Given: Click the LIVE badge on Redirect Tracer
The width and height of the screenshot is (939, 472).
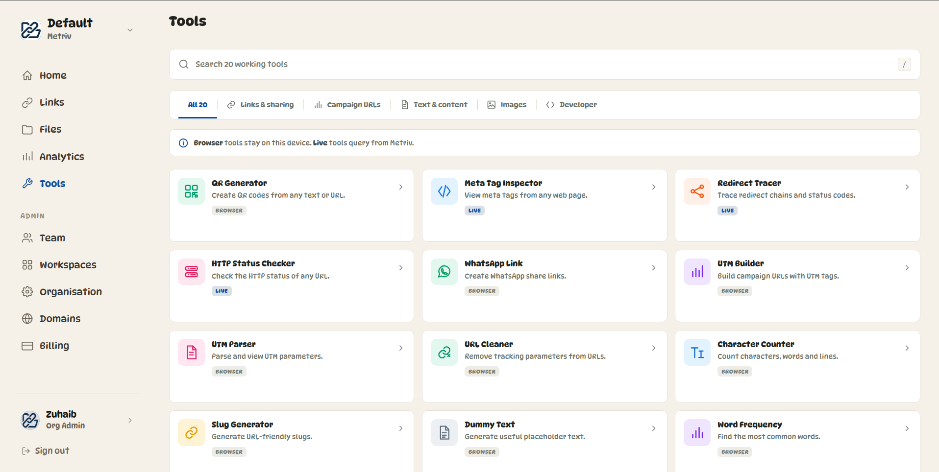Looking at the screenshot, I should tap(728, 211).
